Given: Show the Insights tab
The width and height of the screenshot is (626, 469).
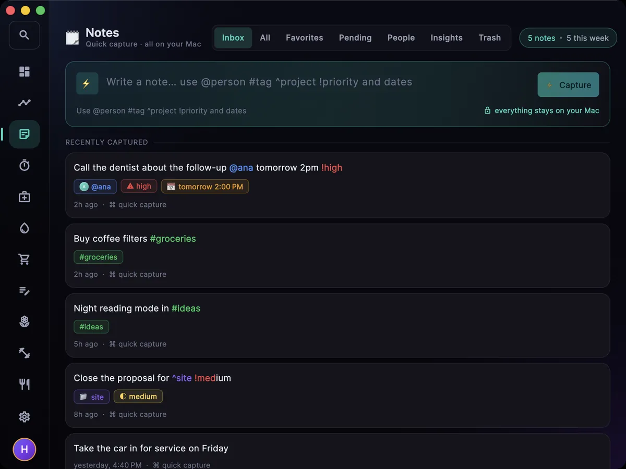Looking at the screenshot, I should (447, 38).
